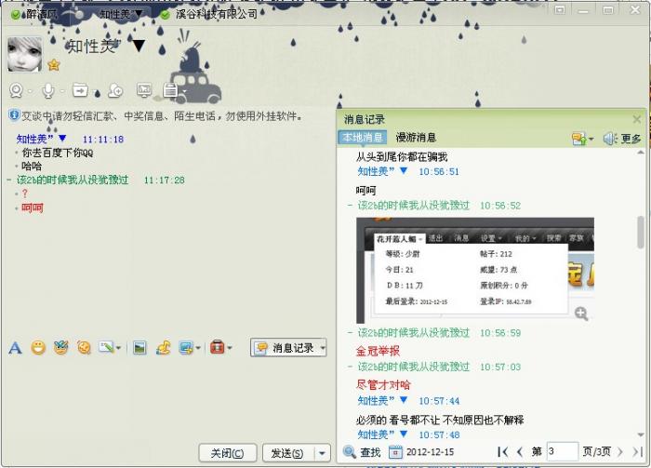Expand the export history dropdown arrow
The image size is (651, 468).
point(591,139)
